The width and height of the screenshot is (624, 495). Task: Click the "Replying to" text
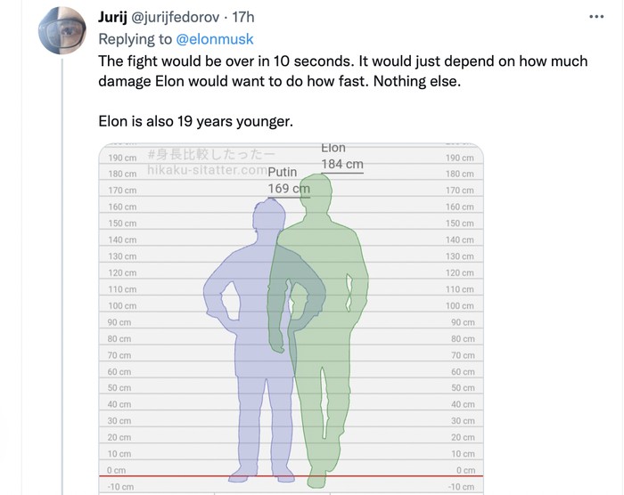136,39
